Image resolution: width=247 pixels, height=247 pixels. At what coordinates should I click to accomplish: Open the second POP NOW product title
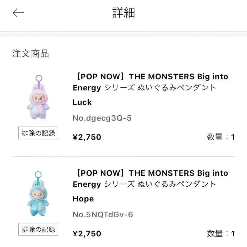coord(150,179)
